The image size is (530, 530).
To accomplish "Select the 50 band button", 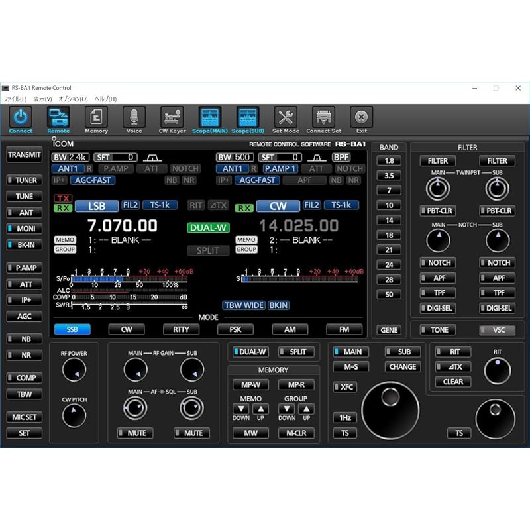I will [x=389, y=294].
